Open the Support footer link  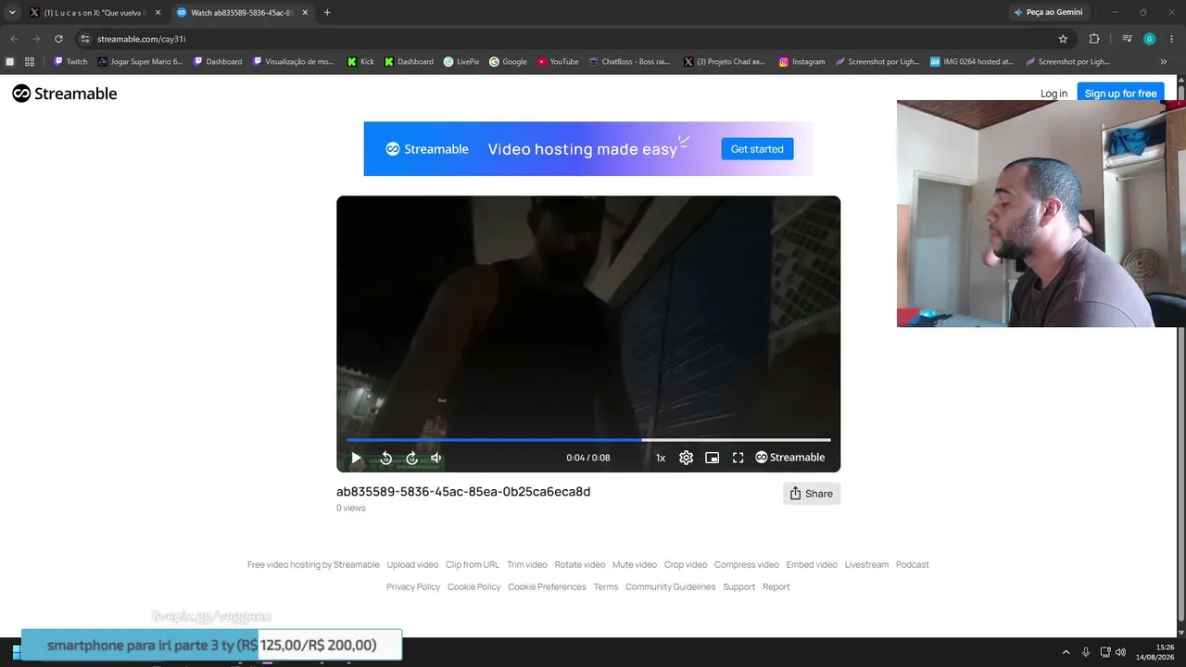(x=739, y=586)
